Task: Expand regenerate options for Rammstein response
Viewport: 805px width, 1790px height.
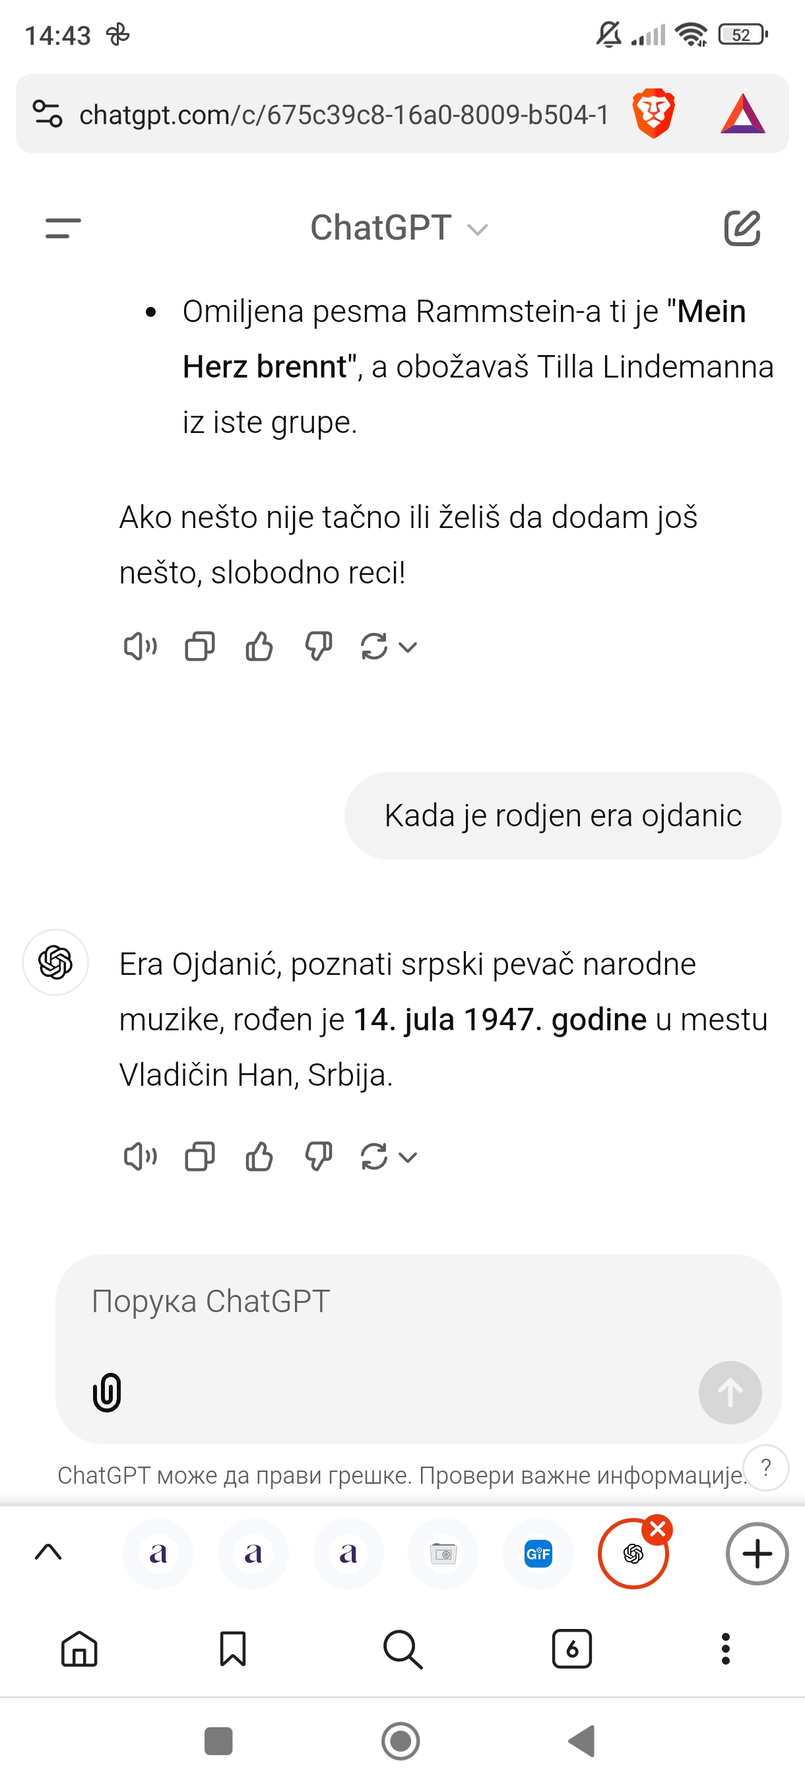Action: (x=408, y=647)
